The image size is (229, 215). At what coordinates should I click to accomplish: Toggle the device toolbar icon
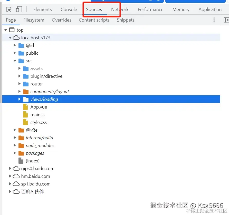tap(19, 9)
